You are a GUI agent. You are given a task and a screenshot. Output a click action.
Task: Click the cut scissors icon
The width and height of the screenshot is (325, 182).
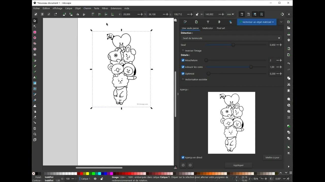click(x=289, y=84)
